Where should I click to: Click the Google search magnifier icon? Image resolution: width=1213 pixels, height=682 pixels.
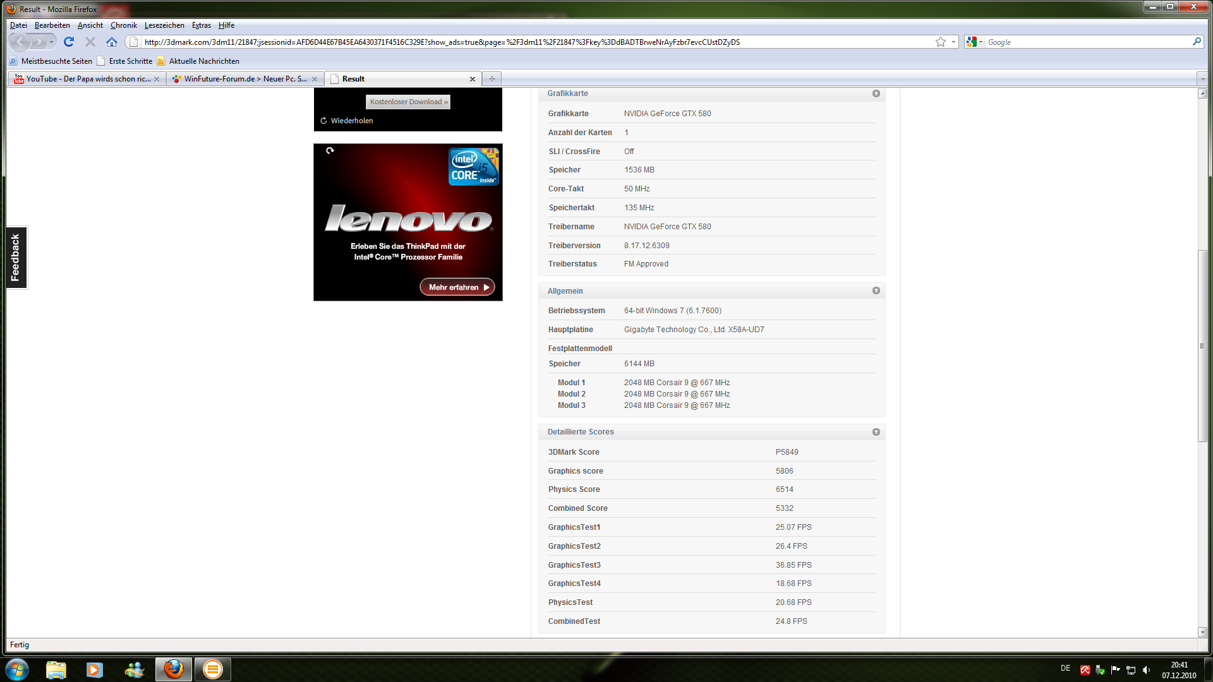[1196, 42]
